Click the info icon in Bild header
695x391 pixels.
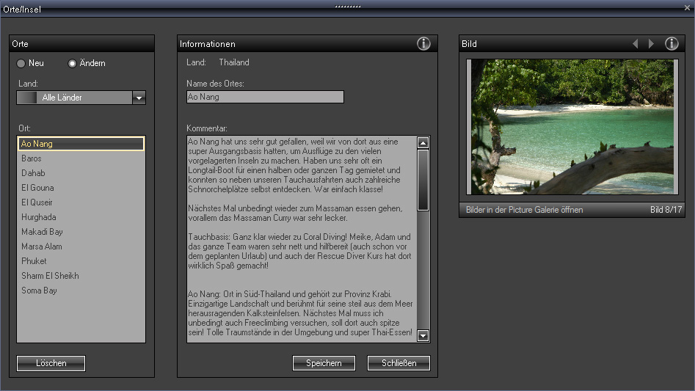pos(672,44)
